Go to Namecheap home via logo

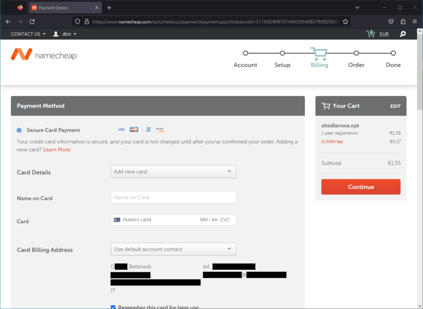44,54
